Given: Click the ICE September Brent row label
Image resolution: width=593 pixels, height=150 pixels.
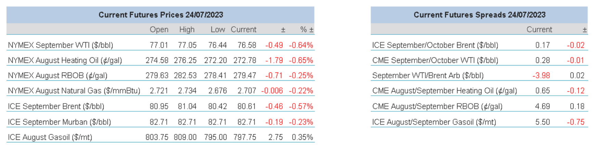Looking at the screenshot, I should (56, 106).
